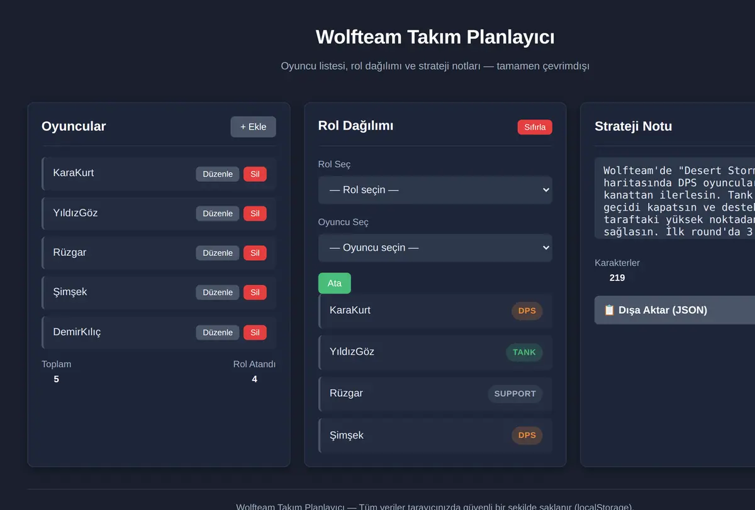Click the DPS badge on KaraKurt

527,311
